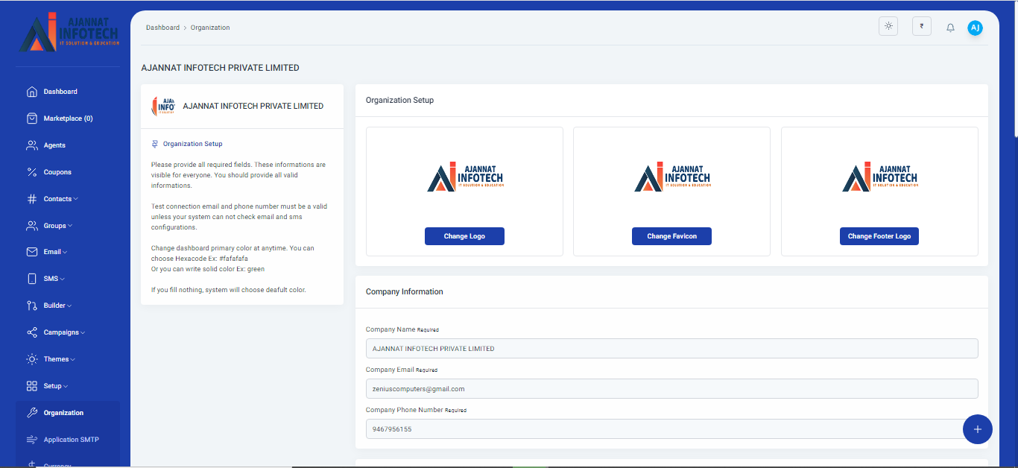Click the Agents people icon
This screenshot has width=1018, height=468.
32,145
